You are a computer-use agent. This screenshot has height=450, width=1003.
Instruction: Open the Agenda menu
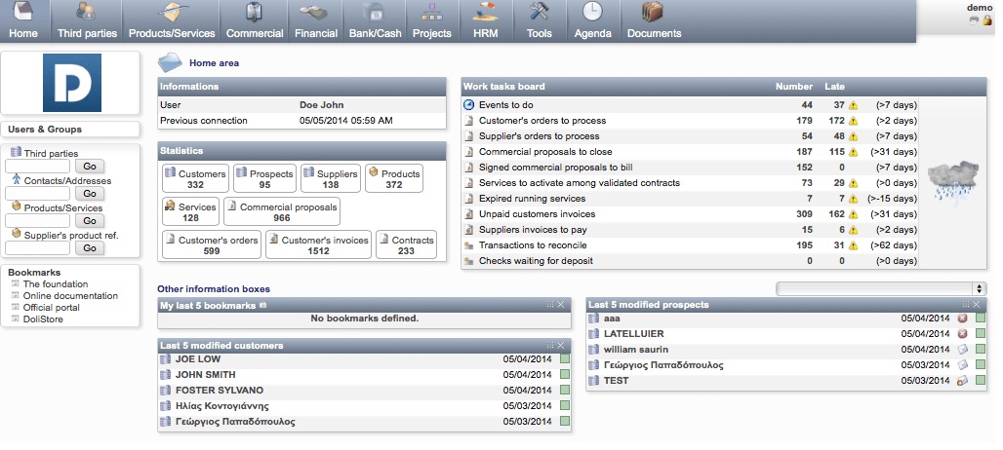click(x=592, y=21)
